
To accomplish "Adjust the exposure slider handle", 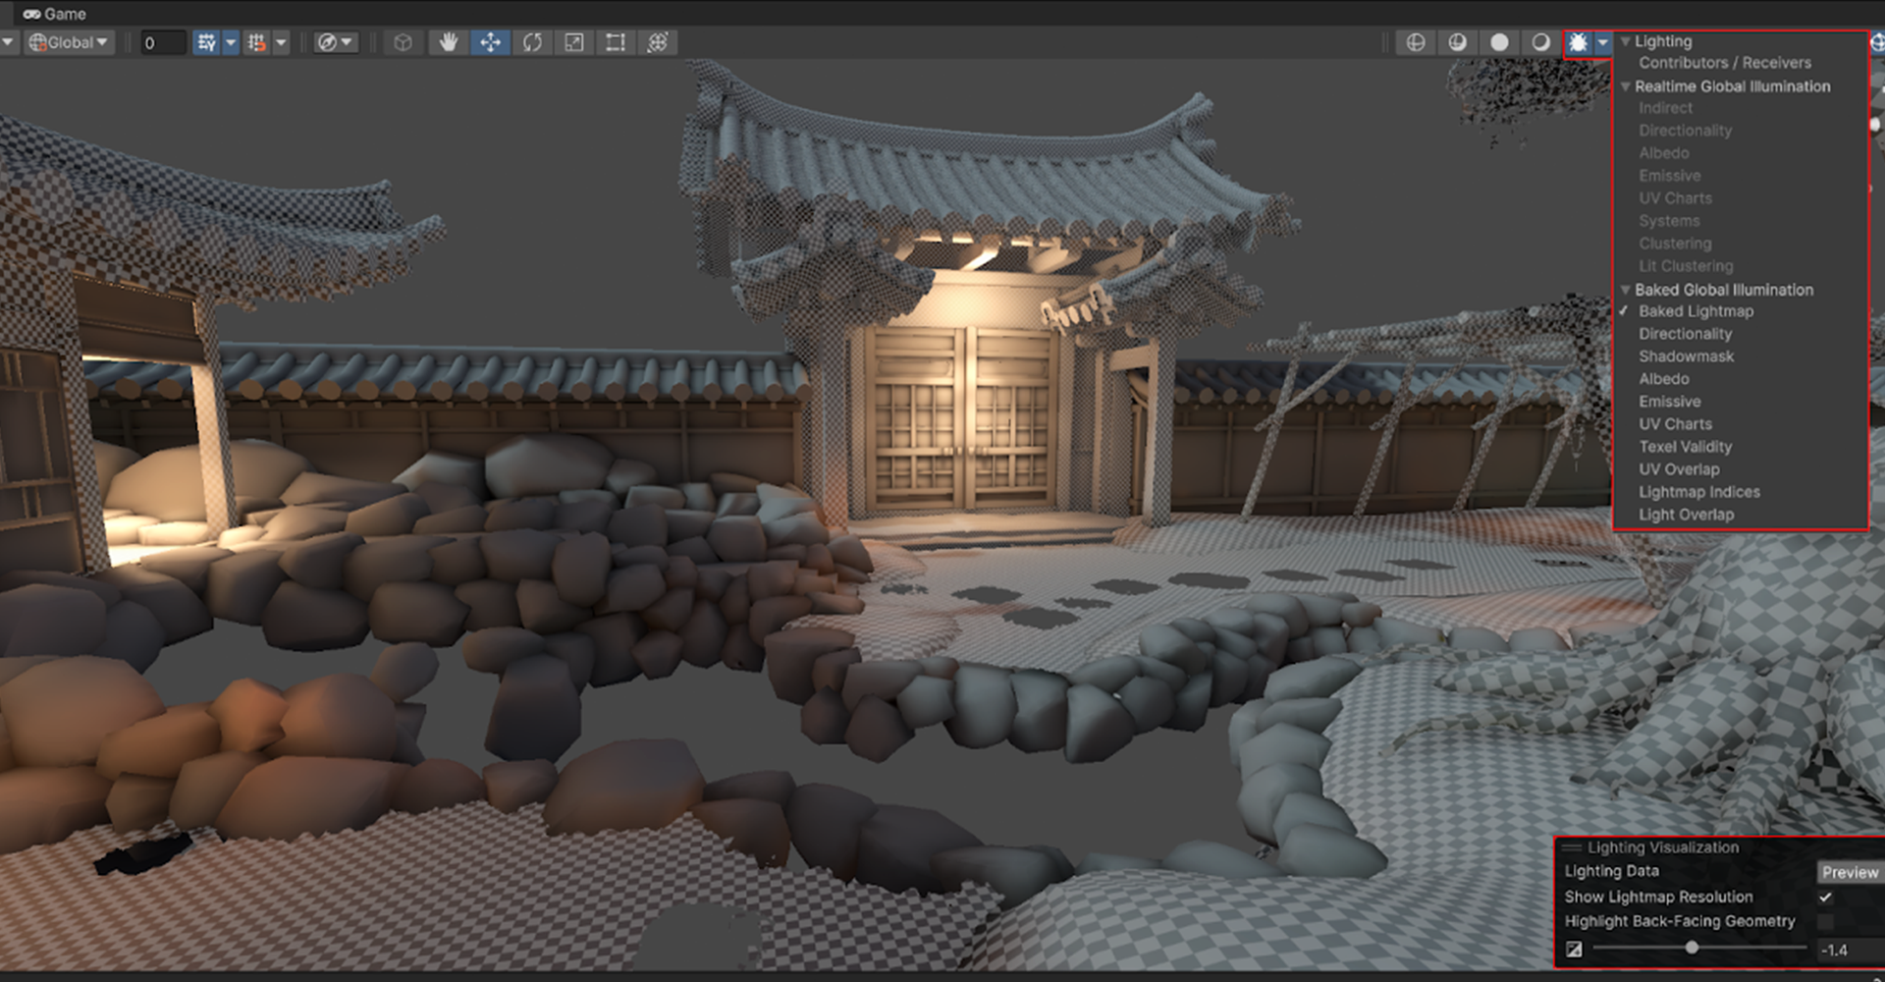I will click(x=1692, y=949).
